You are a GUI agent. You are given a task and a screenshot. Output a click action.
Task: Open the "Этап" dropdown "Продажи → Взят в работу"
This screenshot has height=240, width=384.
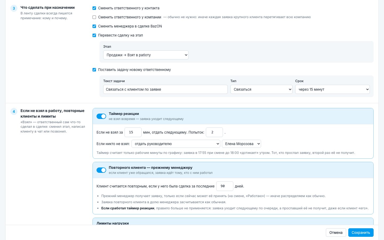[x=146, y=55]
